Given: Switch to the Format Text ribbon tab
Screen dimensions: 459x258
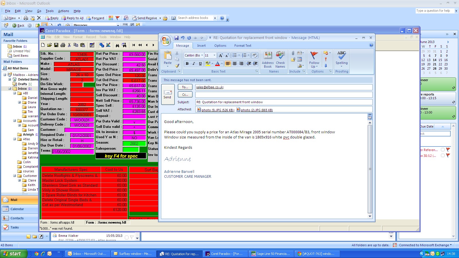Looking at the screenshot, I should 243,46.
